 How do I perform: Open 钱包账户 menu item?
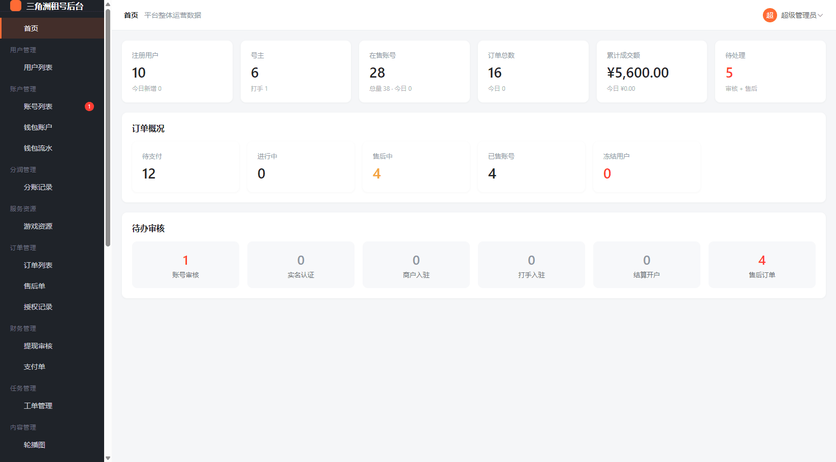pos(52,127)
